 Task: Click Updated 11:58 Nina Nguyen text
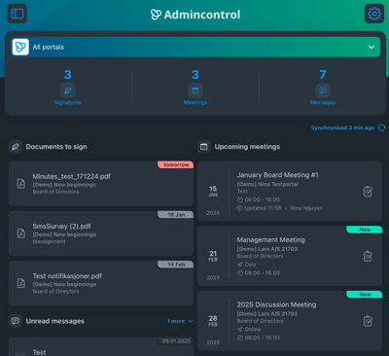[280, 208]
